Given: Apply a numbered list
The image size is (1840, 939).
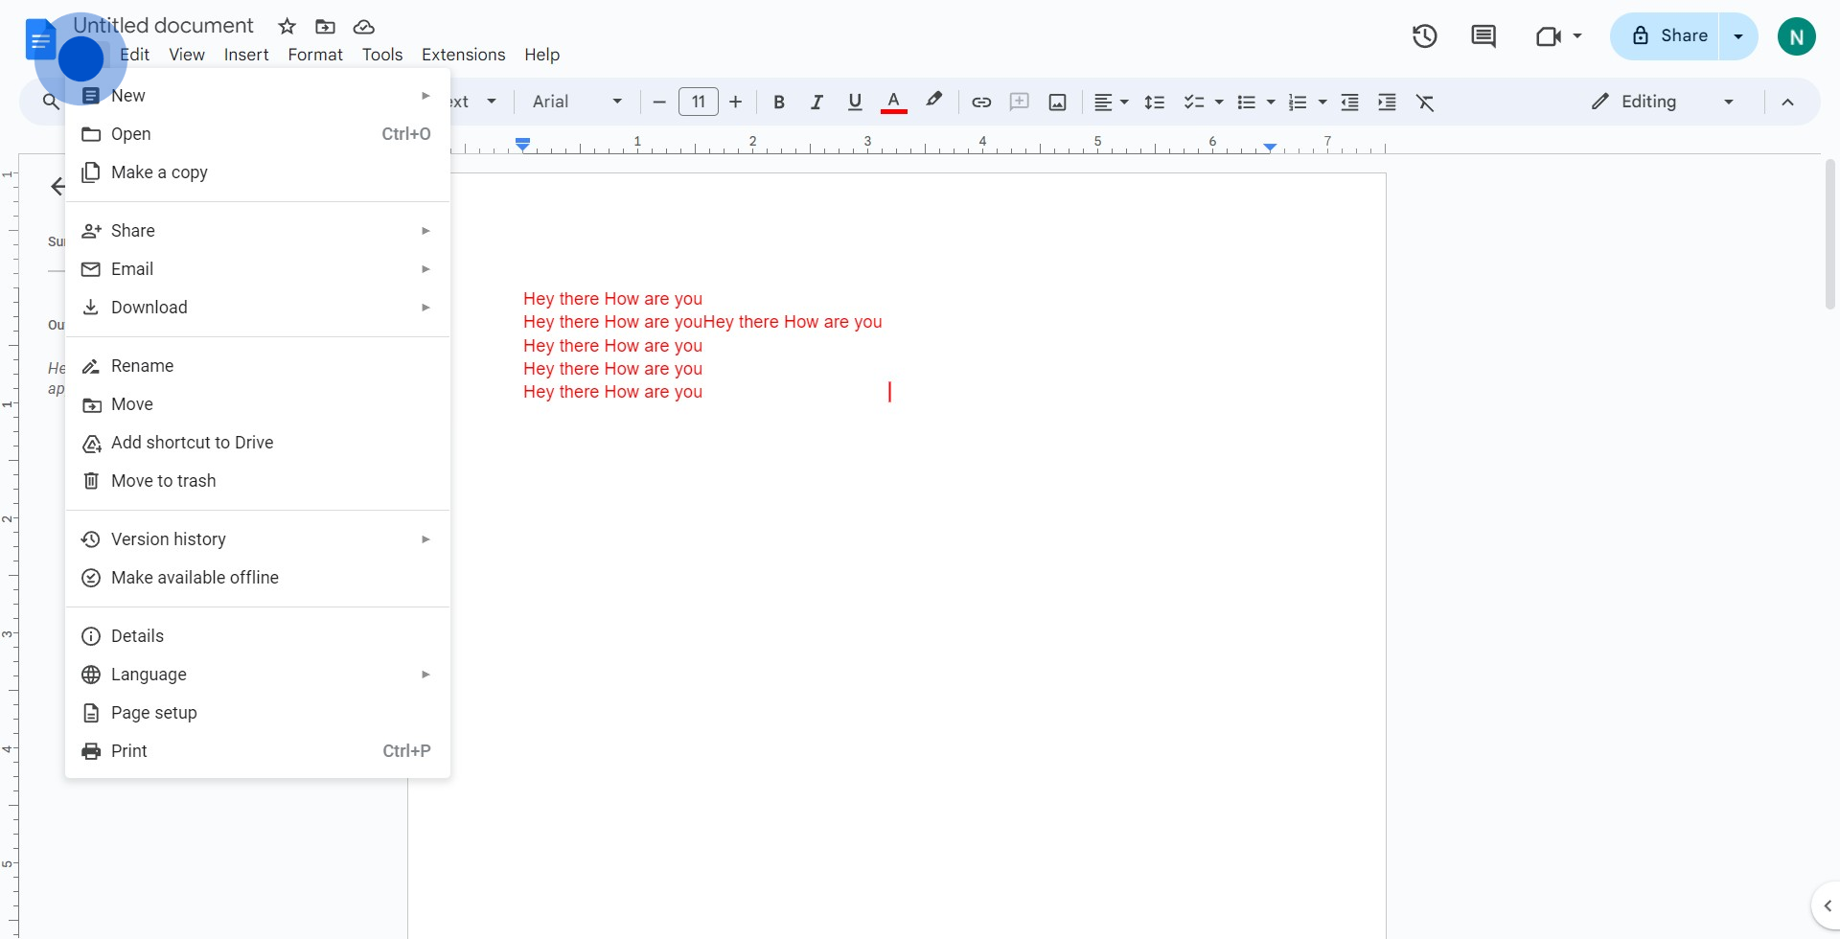Looking at the screenshot, I should [1298, 102].
